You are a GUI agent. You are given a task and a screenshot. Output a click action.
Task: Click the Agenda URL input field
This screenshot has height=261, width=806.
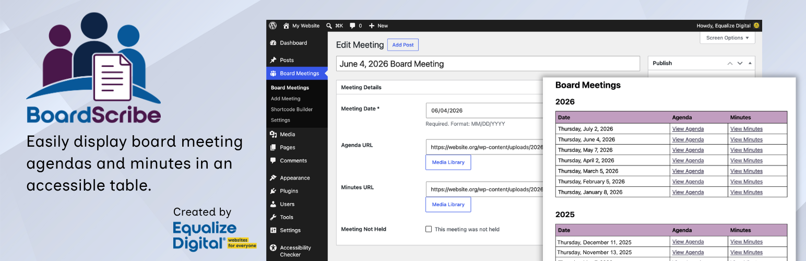pyautogui.click(x=484, y=147)
